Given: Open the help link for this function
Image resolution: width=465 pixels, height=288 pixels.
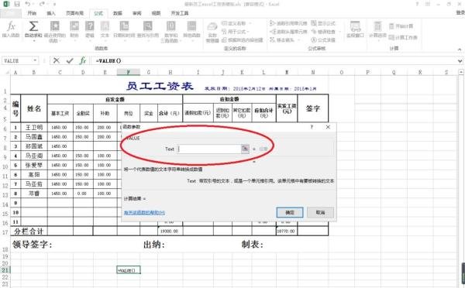Looking at the screenshot, I should [x=144, y=212].
